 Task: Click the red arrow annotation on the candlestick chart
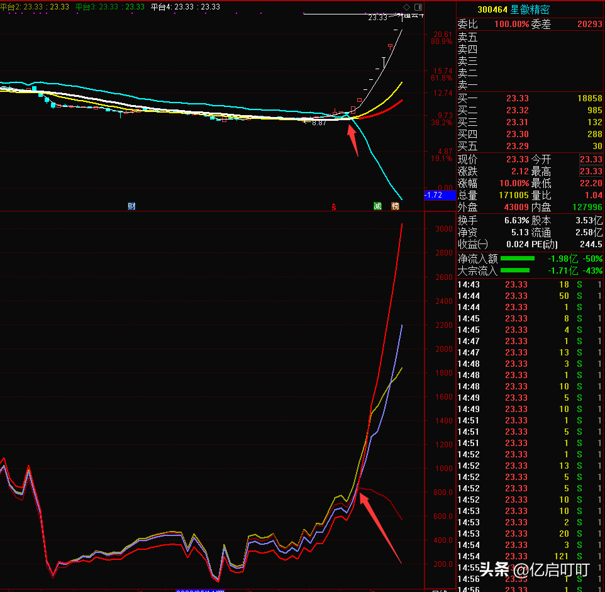[353, 140]
